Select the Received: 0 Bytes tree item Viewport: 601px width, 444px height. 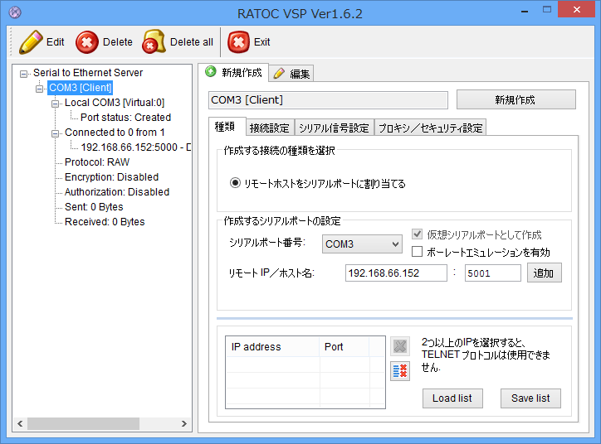(x=105, y=222)
